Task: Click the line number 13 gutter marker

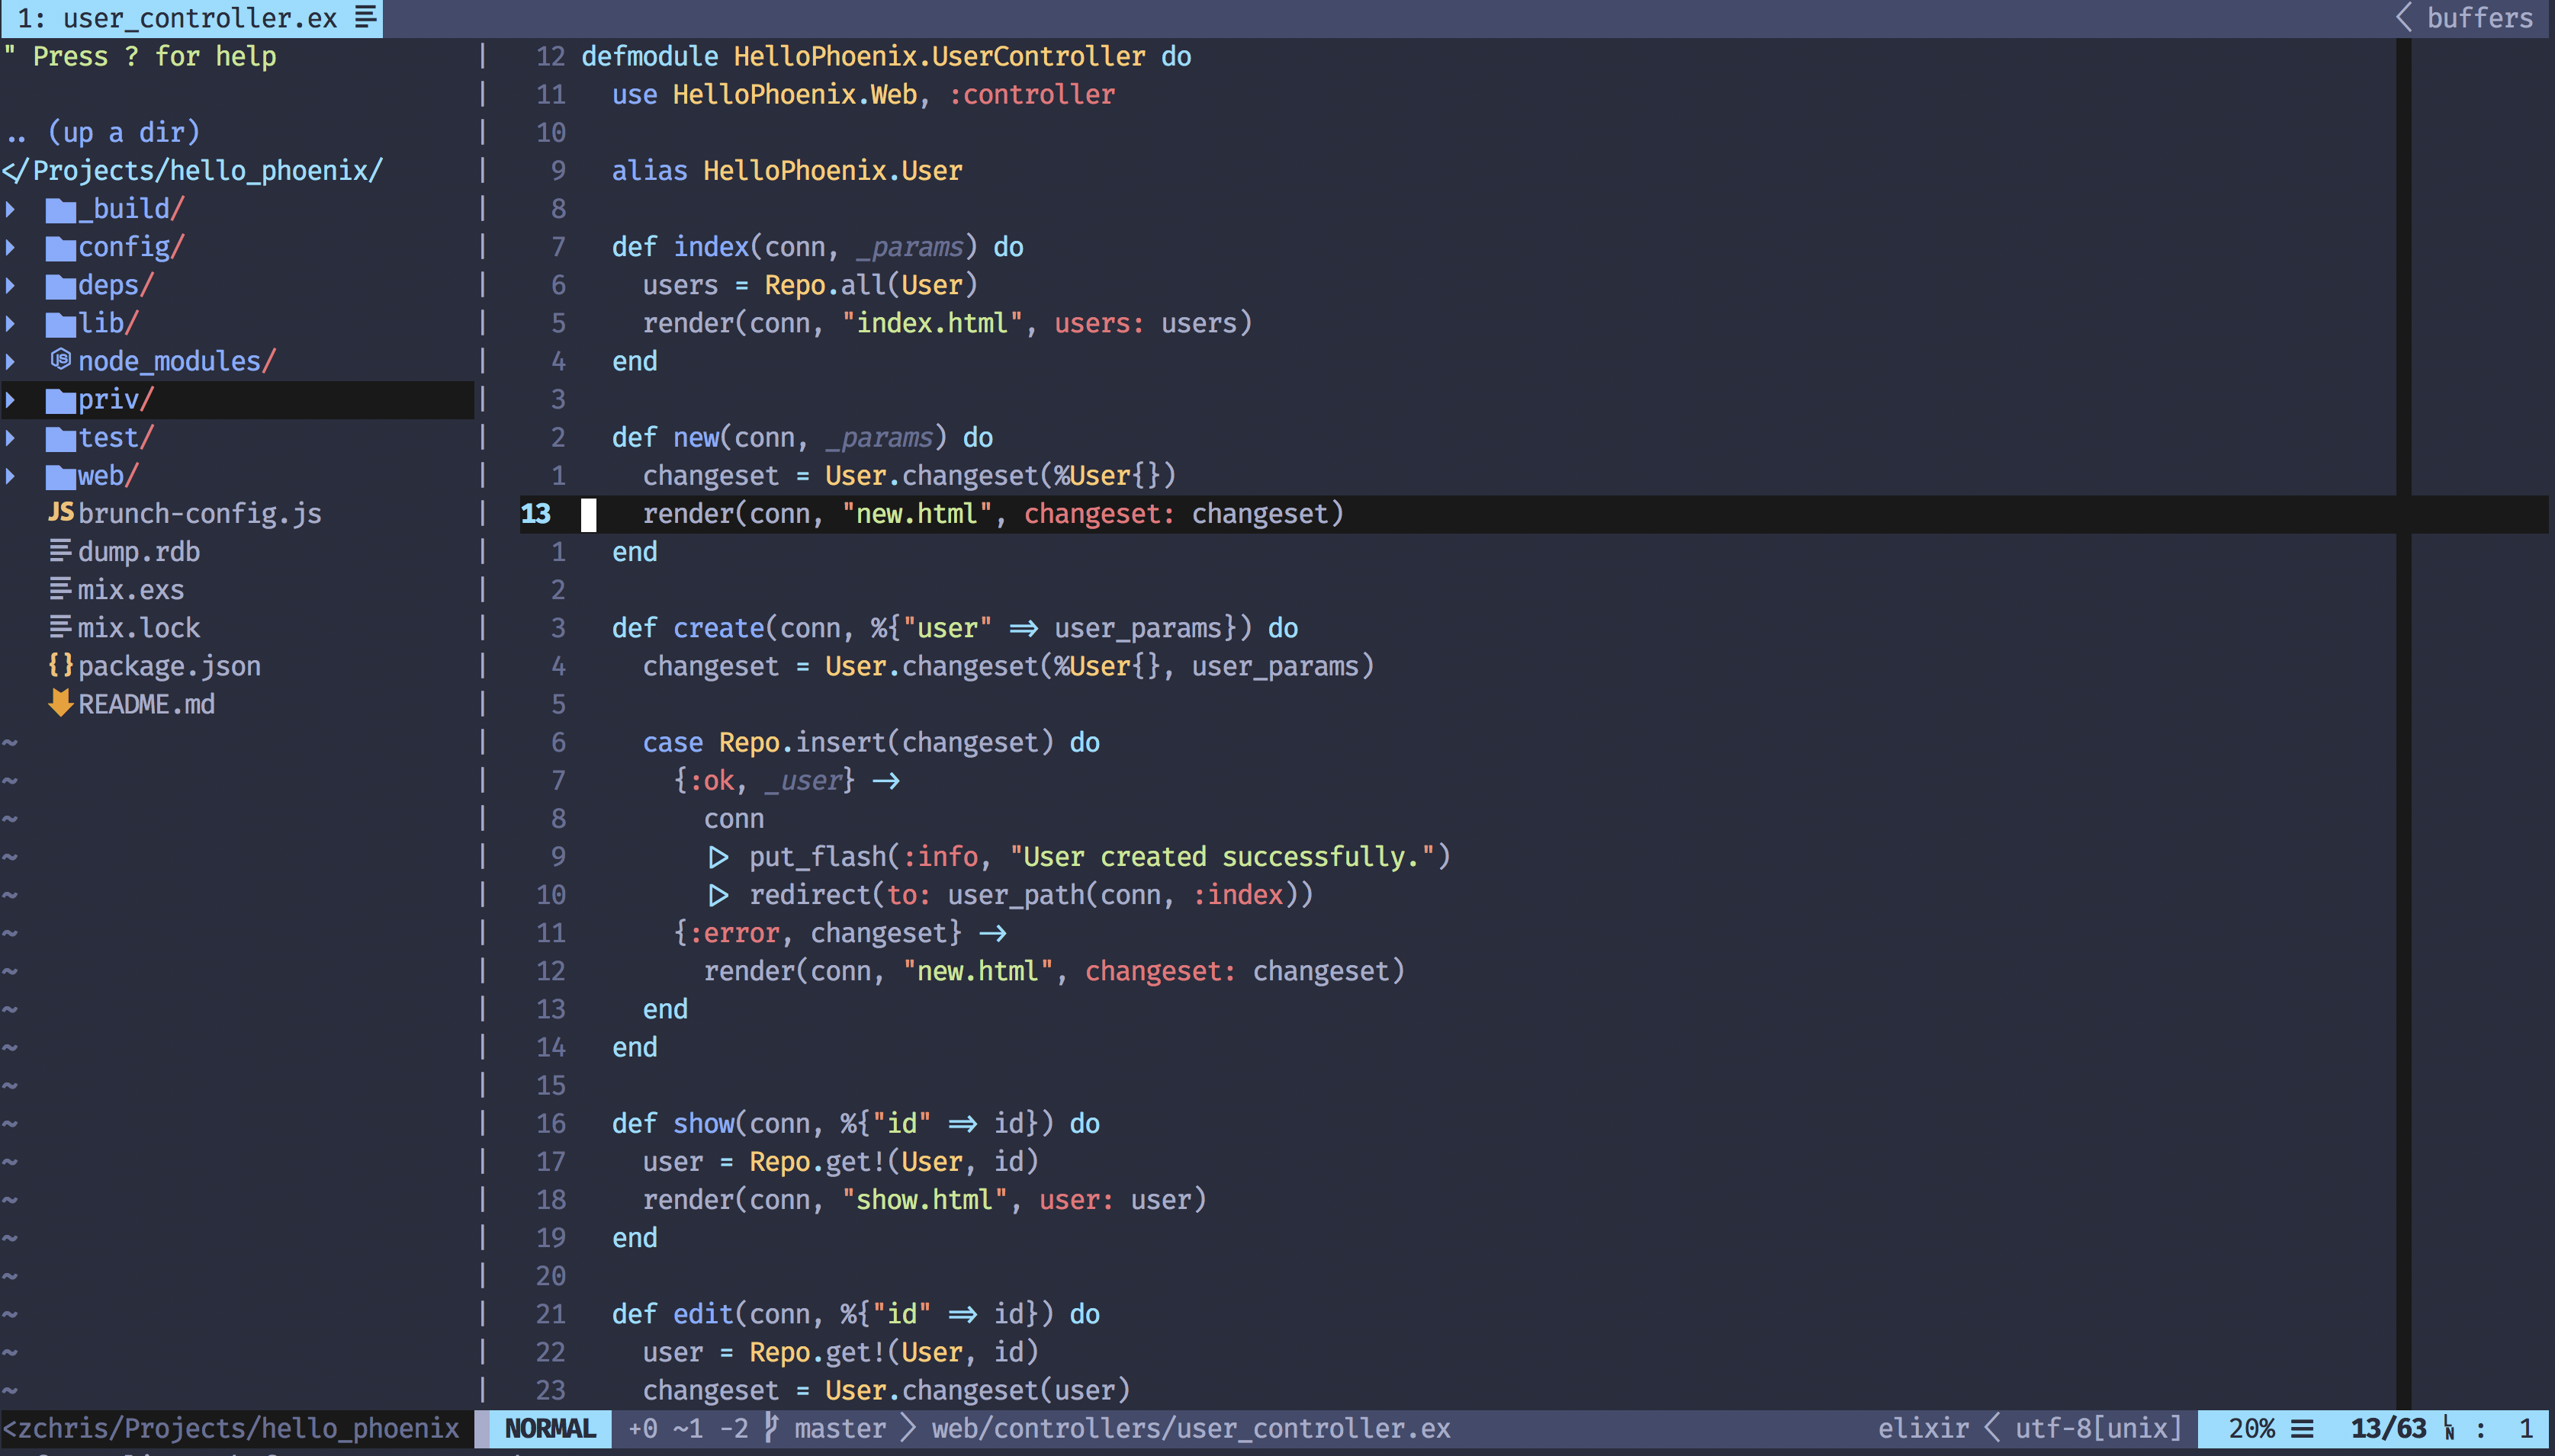Action: [535, 512]
